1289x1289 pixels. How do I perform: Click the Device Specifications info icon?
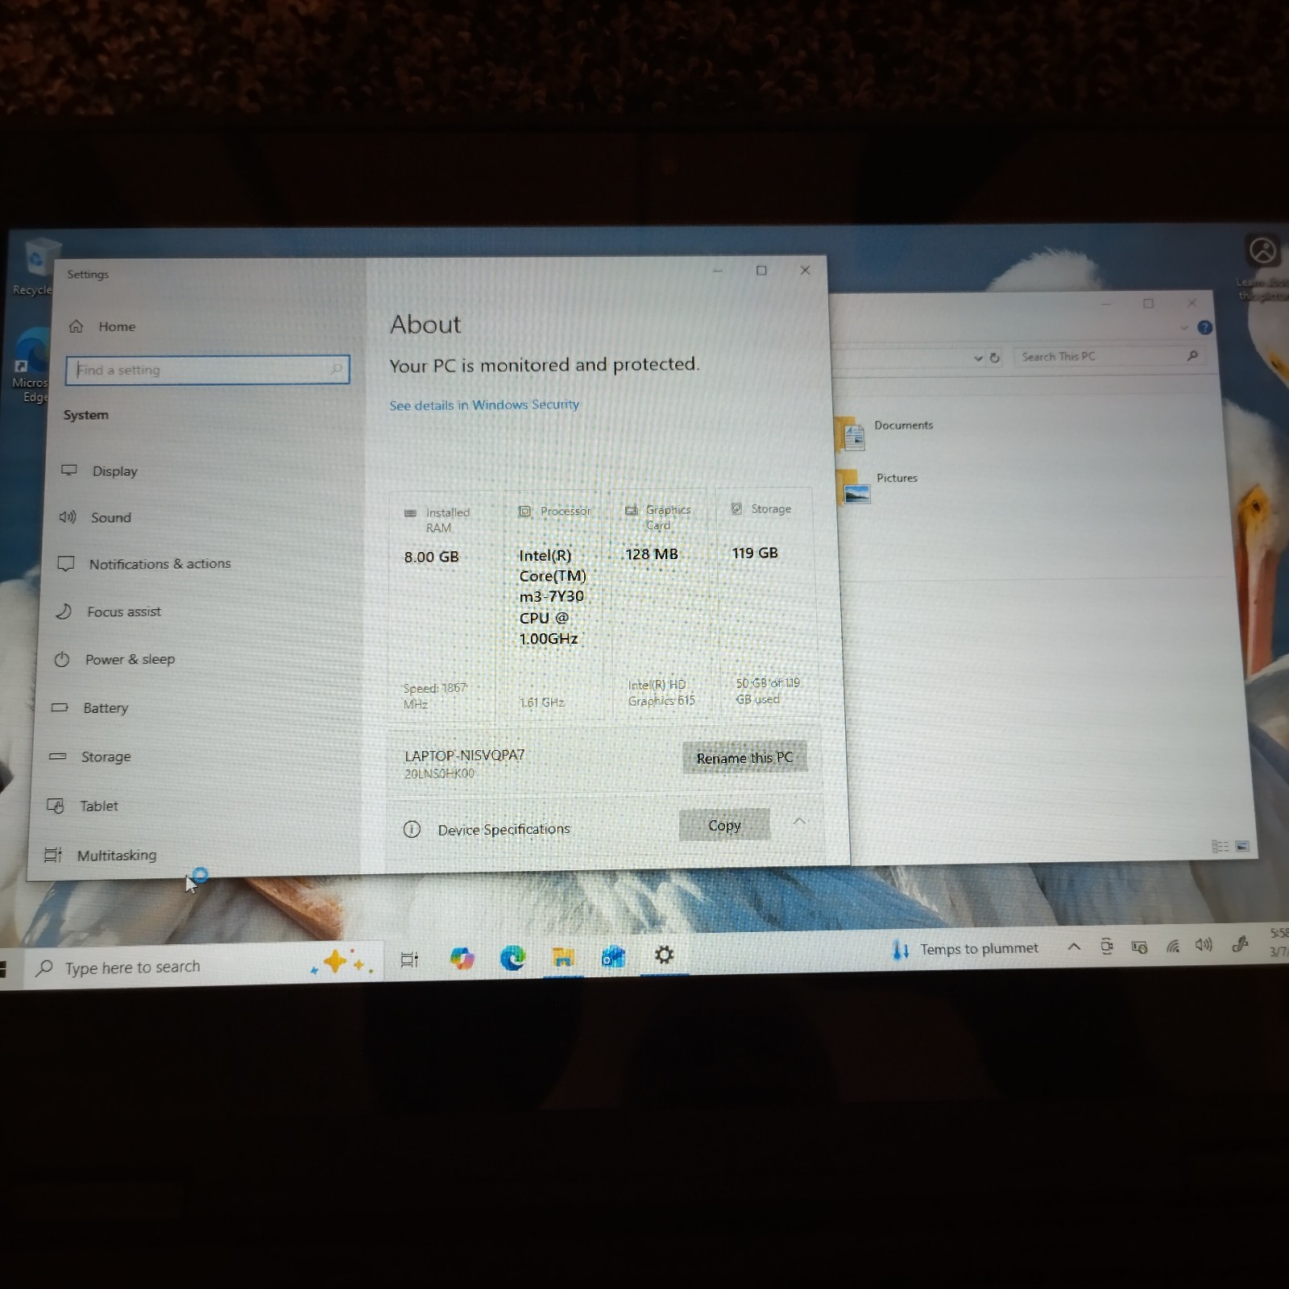[412, 829]
